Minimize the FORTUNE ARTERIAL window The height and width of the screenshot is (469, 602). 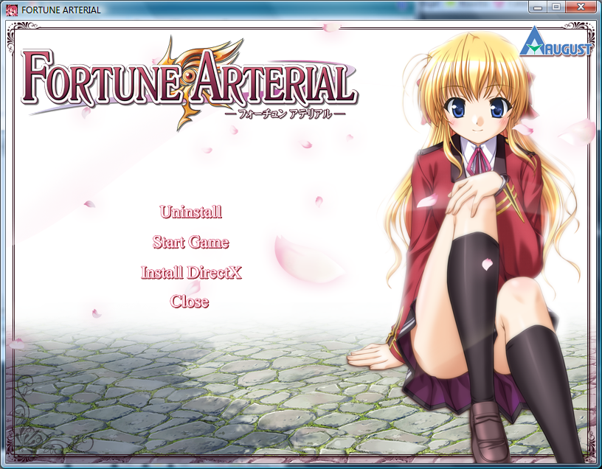538,7
